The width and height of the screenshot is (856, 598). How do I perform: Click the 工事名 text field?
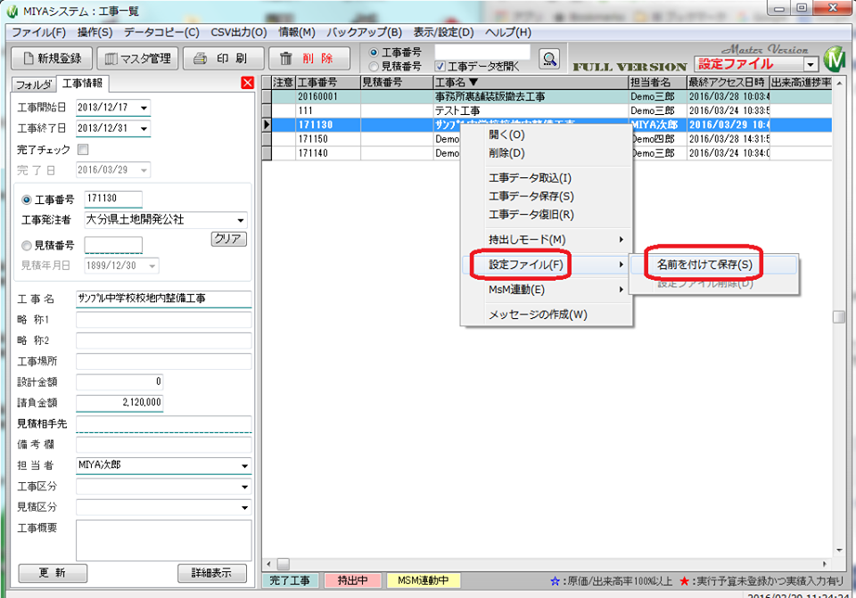pos(163,299)
